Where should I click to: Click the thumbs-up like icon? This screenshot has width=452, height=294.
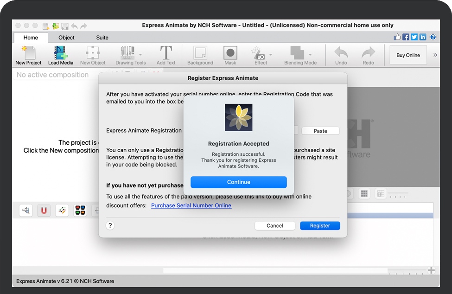coord(397,37)
